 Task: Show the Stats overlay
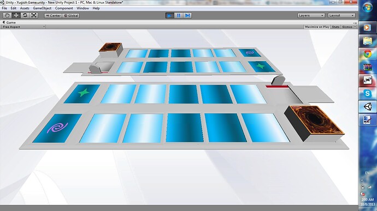pyautogui.click(x=335, y=27)
